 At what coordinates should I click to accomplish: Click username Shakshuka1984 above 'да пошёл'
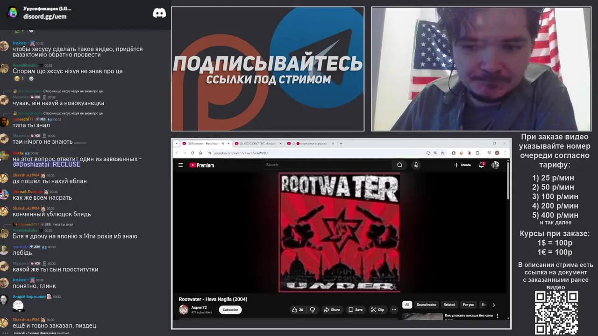pyautogui.click(x=26, y=175)
